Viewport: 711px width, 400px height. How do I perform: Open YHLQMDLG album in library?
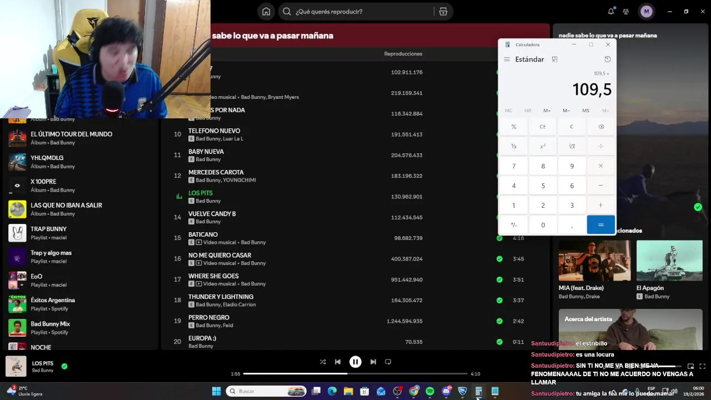[x=81, y=162]
